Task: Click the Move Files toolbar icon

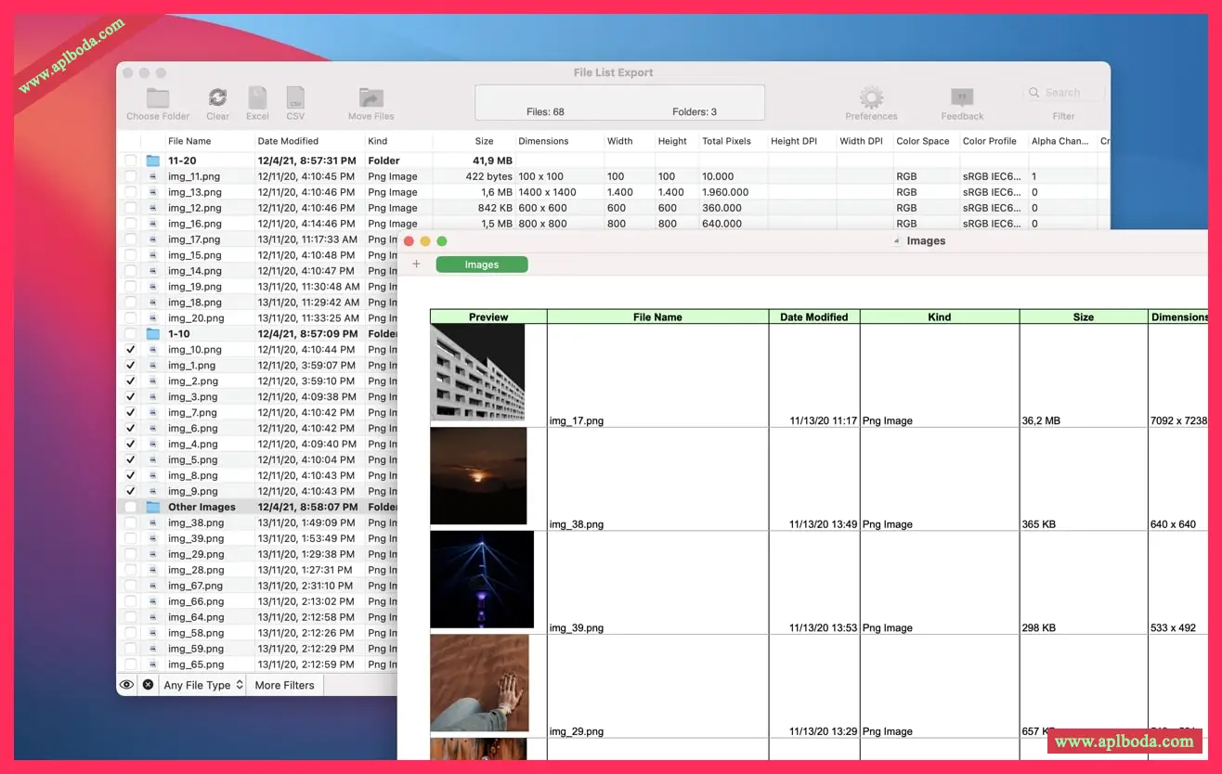Action: (x=371, y=97)
